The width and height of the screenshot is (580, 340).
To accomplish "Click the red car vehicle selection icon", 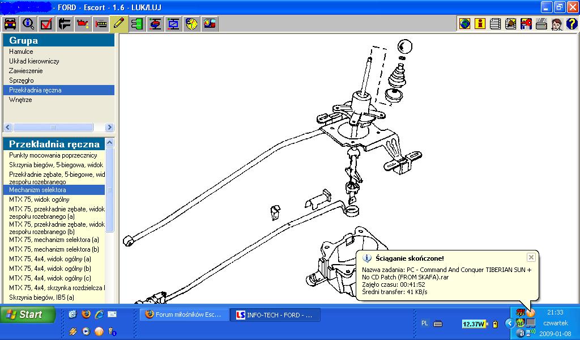I will pyautogui.click(x=10, y=24).
